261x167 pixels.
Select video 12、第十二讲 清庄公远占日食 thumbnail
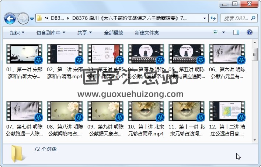point(227,111)
